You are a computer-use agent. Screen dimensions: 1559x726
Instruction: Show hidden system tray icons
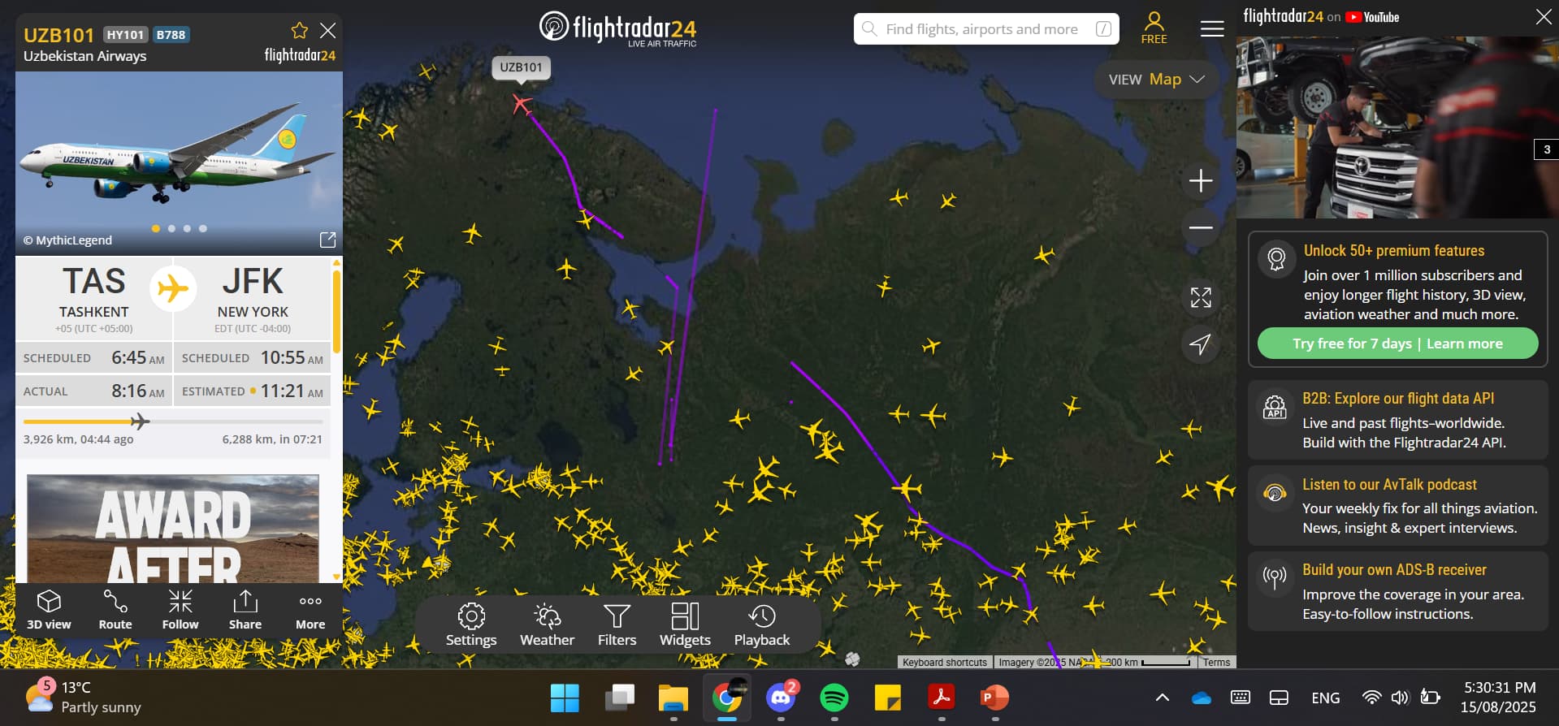click(x=1163, y=698)
